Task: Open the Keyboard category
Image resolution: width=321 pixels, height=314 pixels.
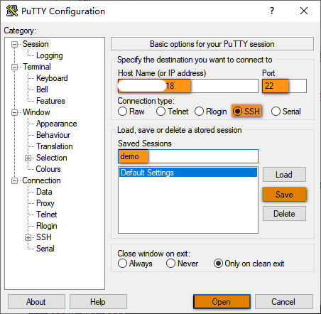Action: (52, 78)
